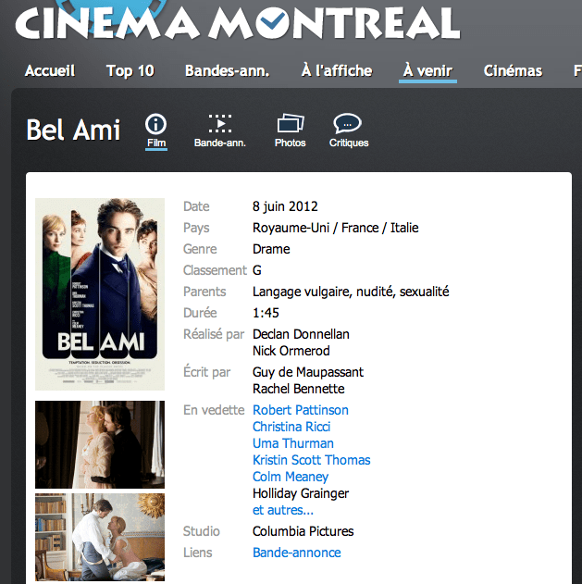Open the Photos icon

[291, 124]
